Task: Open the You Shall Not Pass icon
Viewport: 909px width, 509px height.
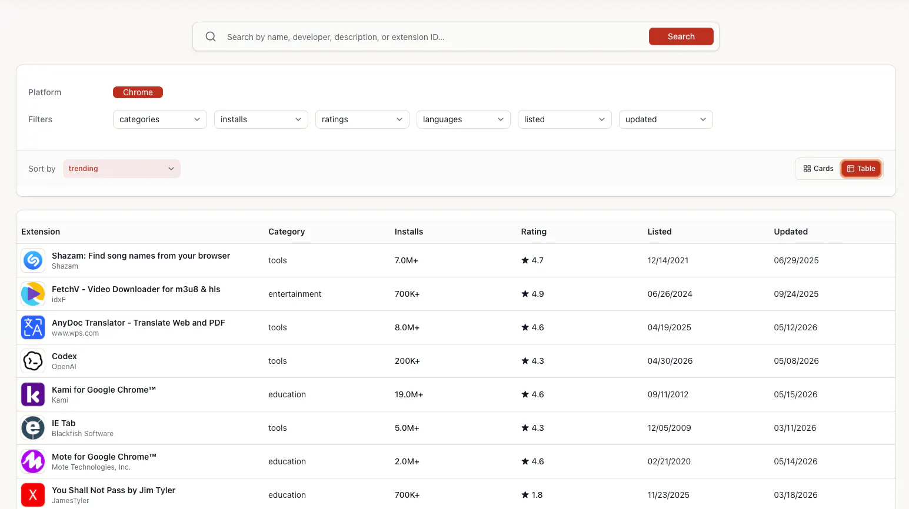Action: [33, 495]
